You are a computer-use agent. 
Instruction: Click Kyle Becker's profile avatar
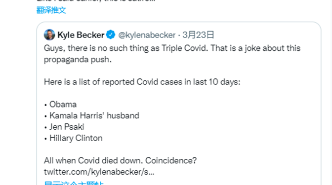click(x=49, y=35)
